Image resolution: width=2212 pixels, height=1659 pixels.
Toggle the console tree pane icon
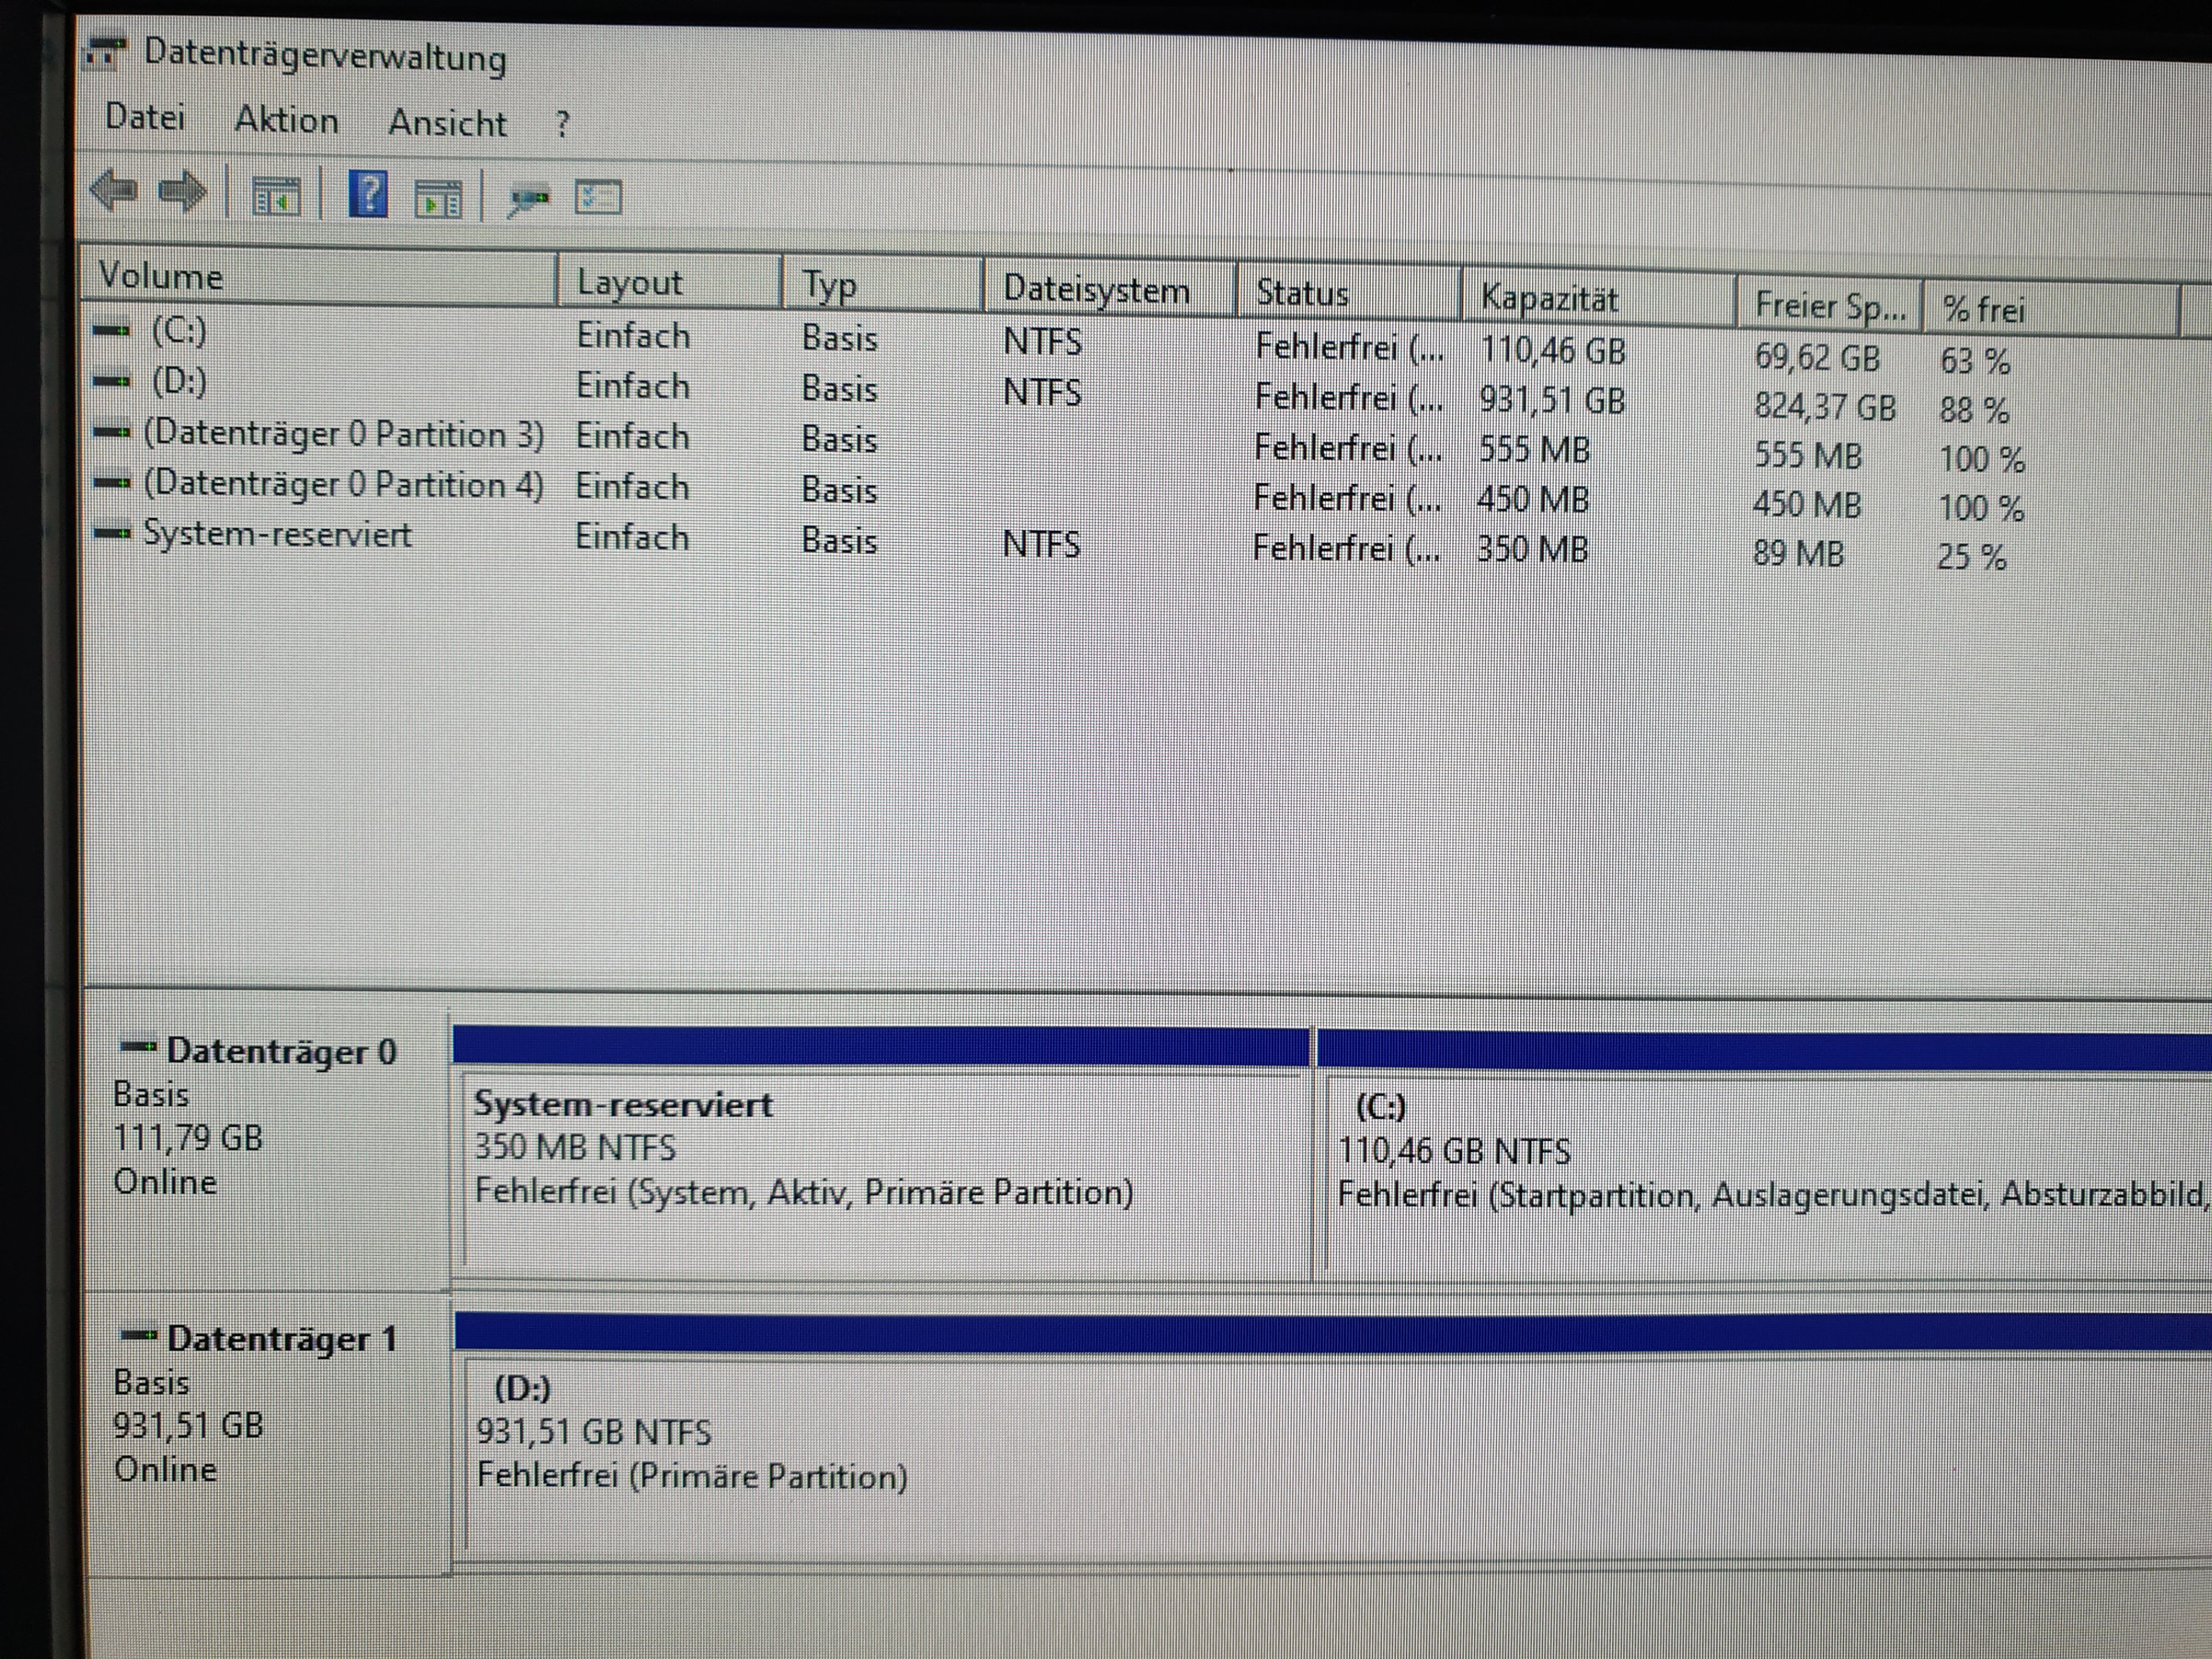pos(275,196)
